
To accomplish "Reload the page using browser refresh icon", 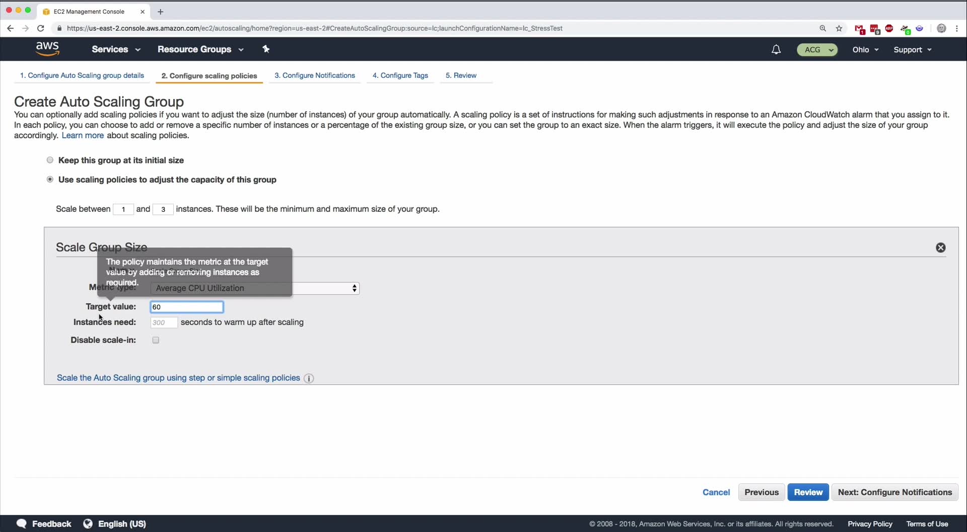I will (x=41, y=29).
